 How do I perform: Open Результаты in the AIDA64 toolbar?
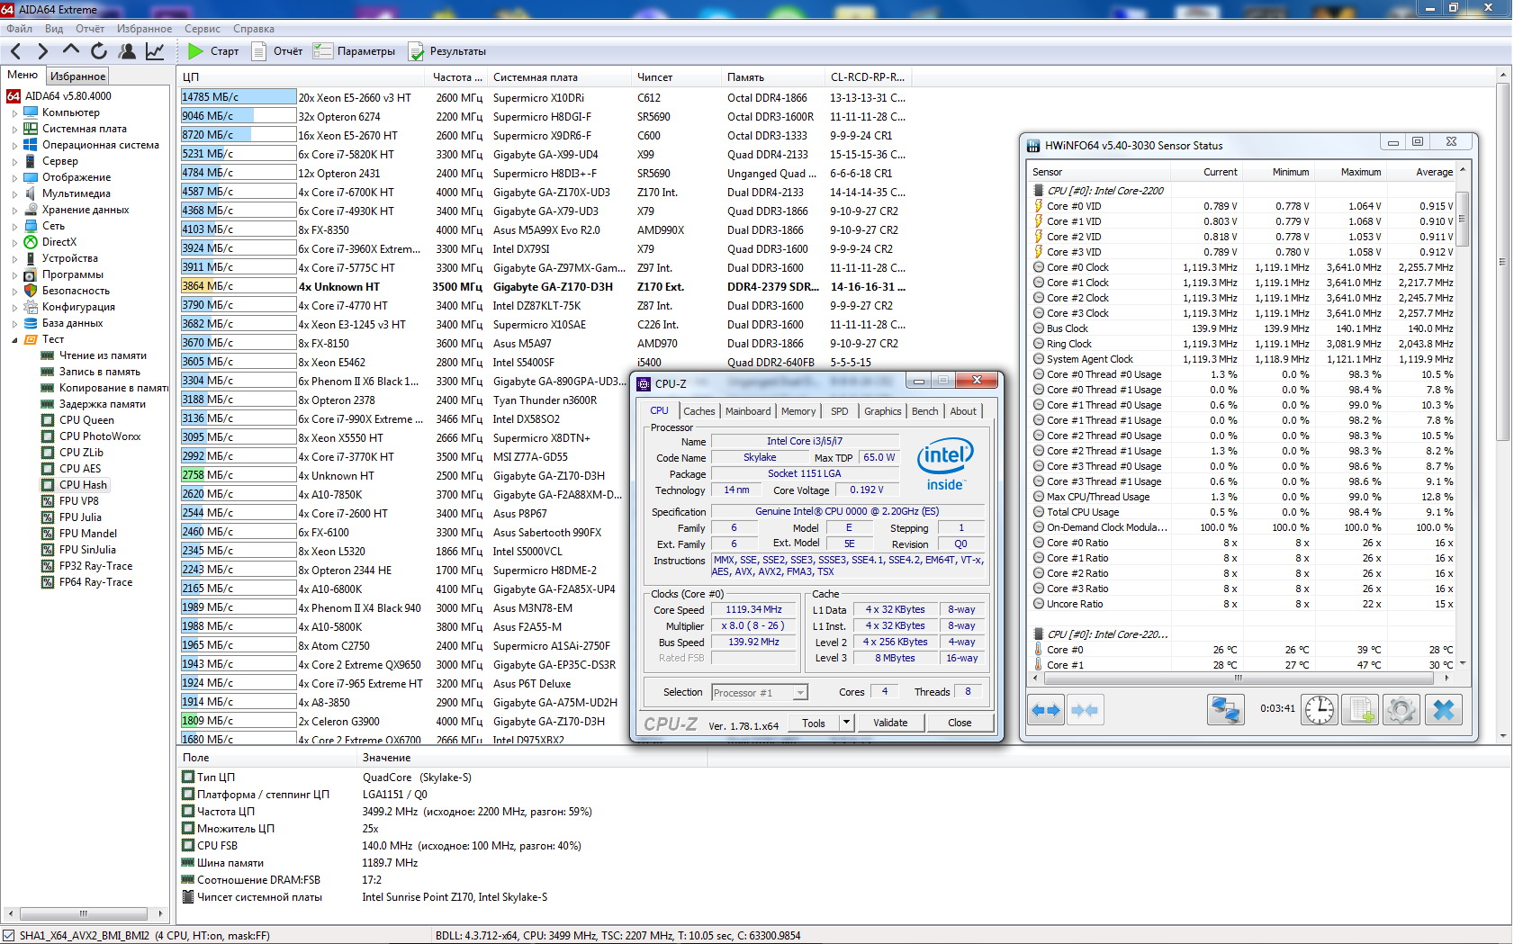pyautogui.click(x=447, y=51)
